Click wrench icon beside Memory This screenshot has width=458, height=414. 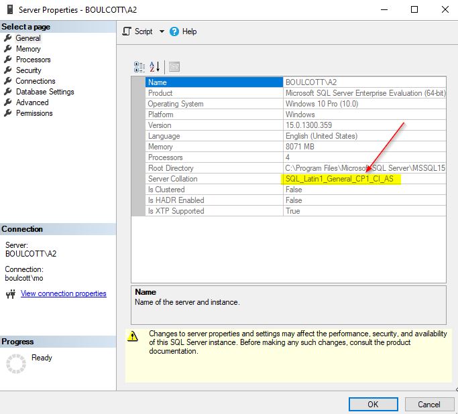click(x=8, y=48)
